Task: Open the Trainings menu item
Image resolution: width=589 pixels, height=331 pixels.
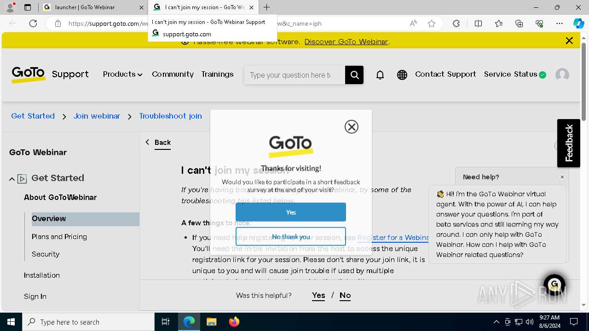Action: click(x=217, y=74)
